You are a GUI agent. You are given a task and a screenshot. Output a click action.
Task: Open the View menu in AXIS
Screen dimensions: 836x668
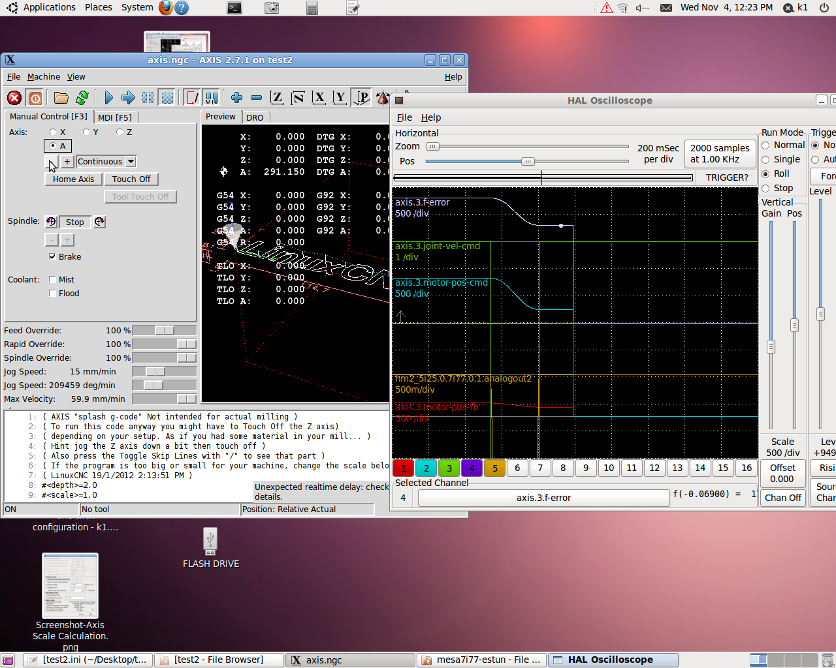pos(76,76)
